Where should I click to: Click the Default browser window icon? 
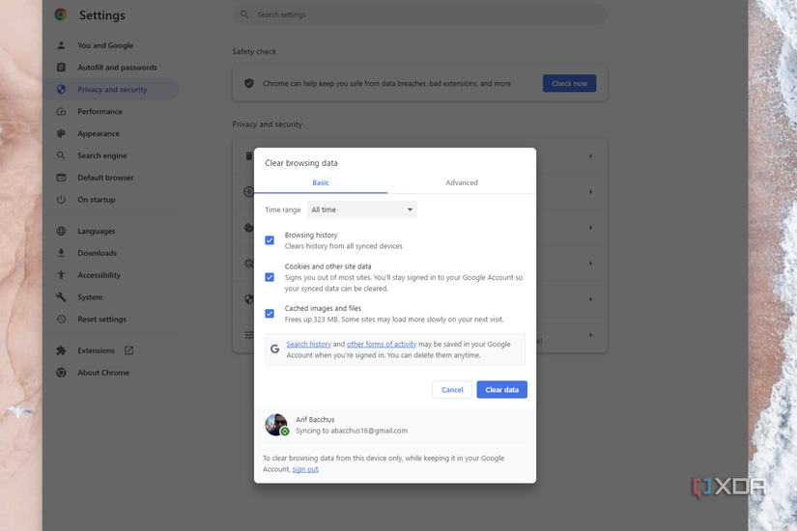point(61,178)
